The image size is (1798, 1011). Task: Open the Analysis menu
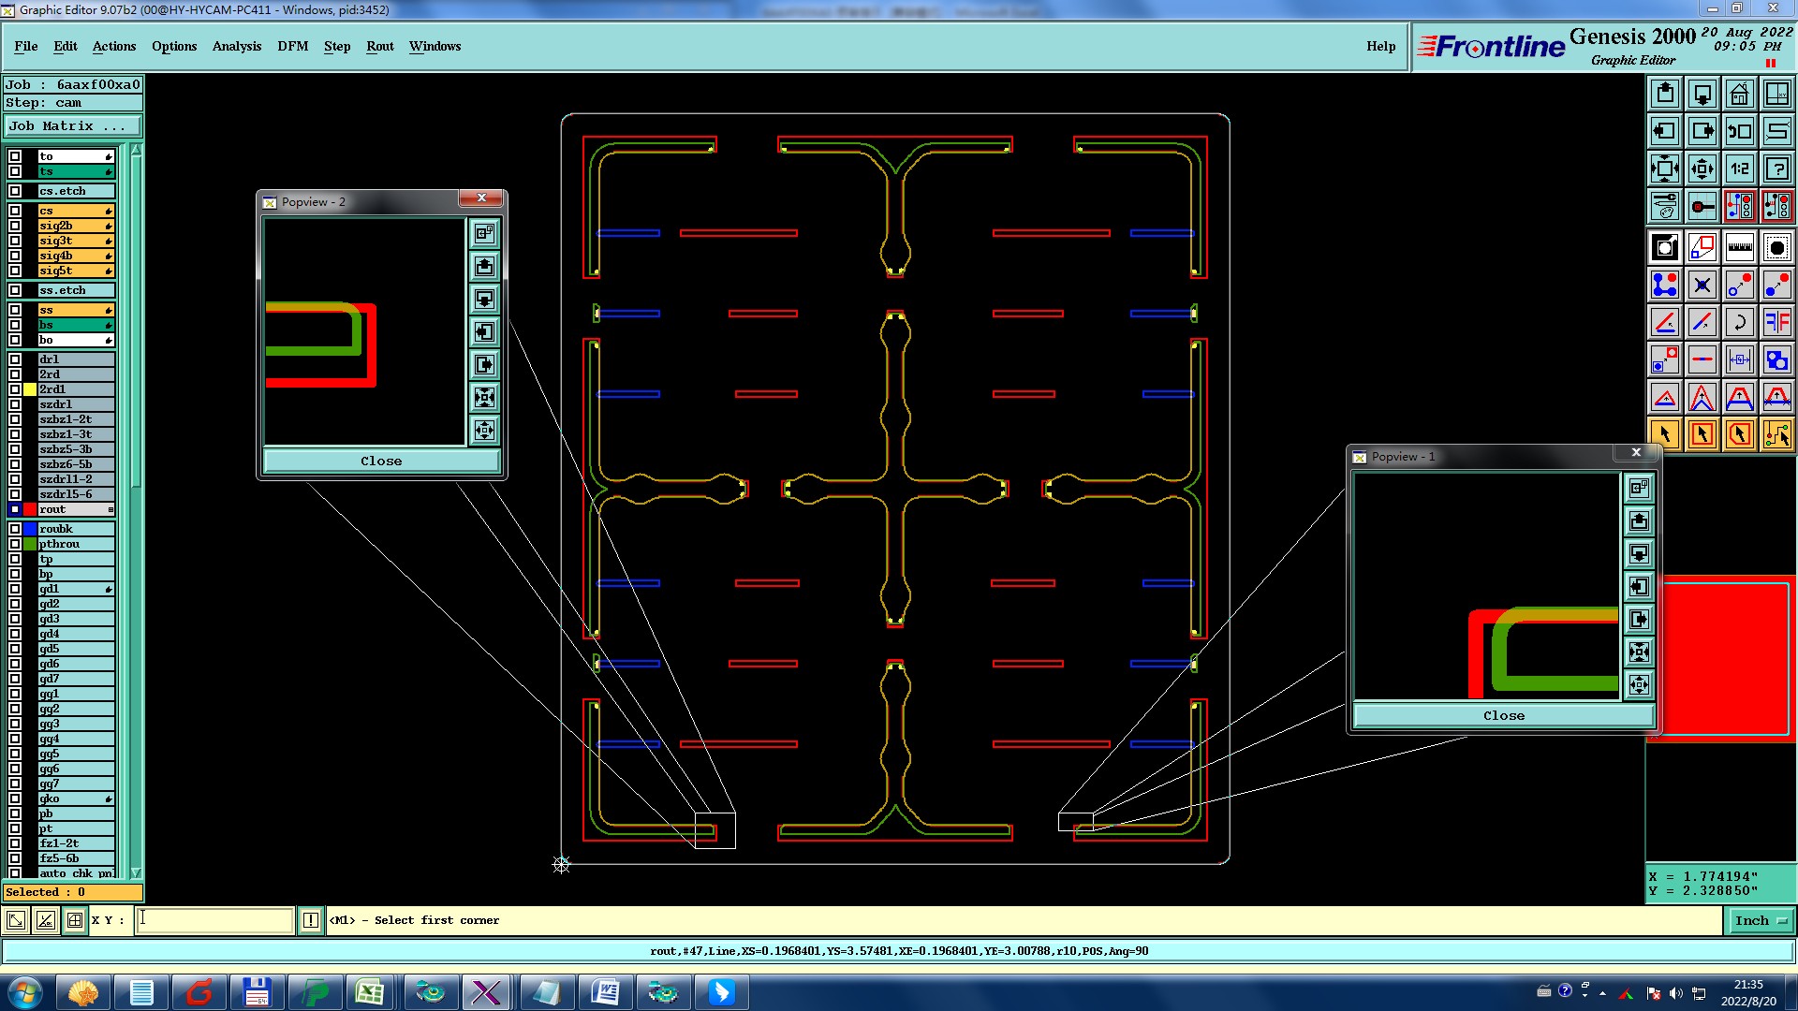[x=237, y=46]
